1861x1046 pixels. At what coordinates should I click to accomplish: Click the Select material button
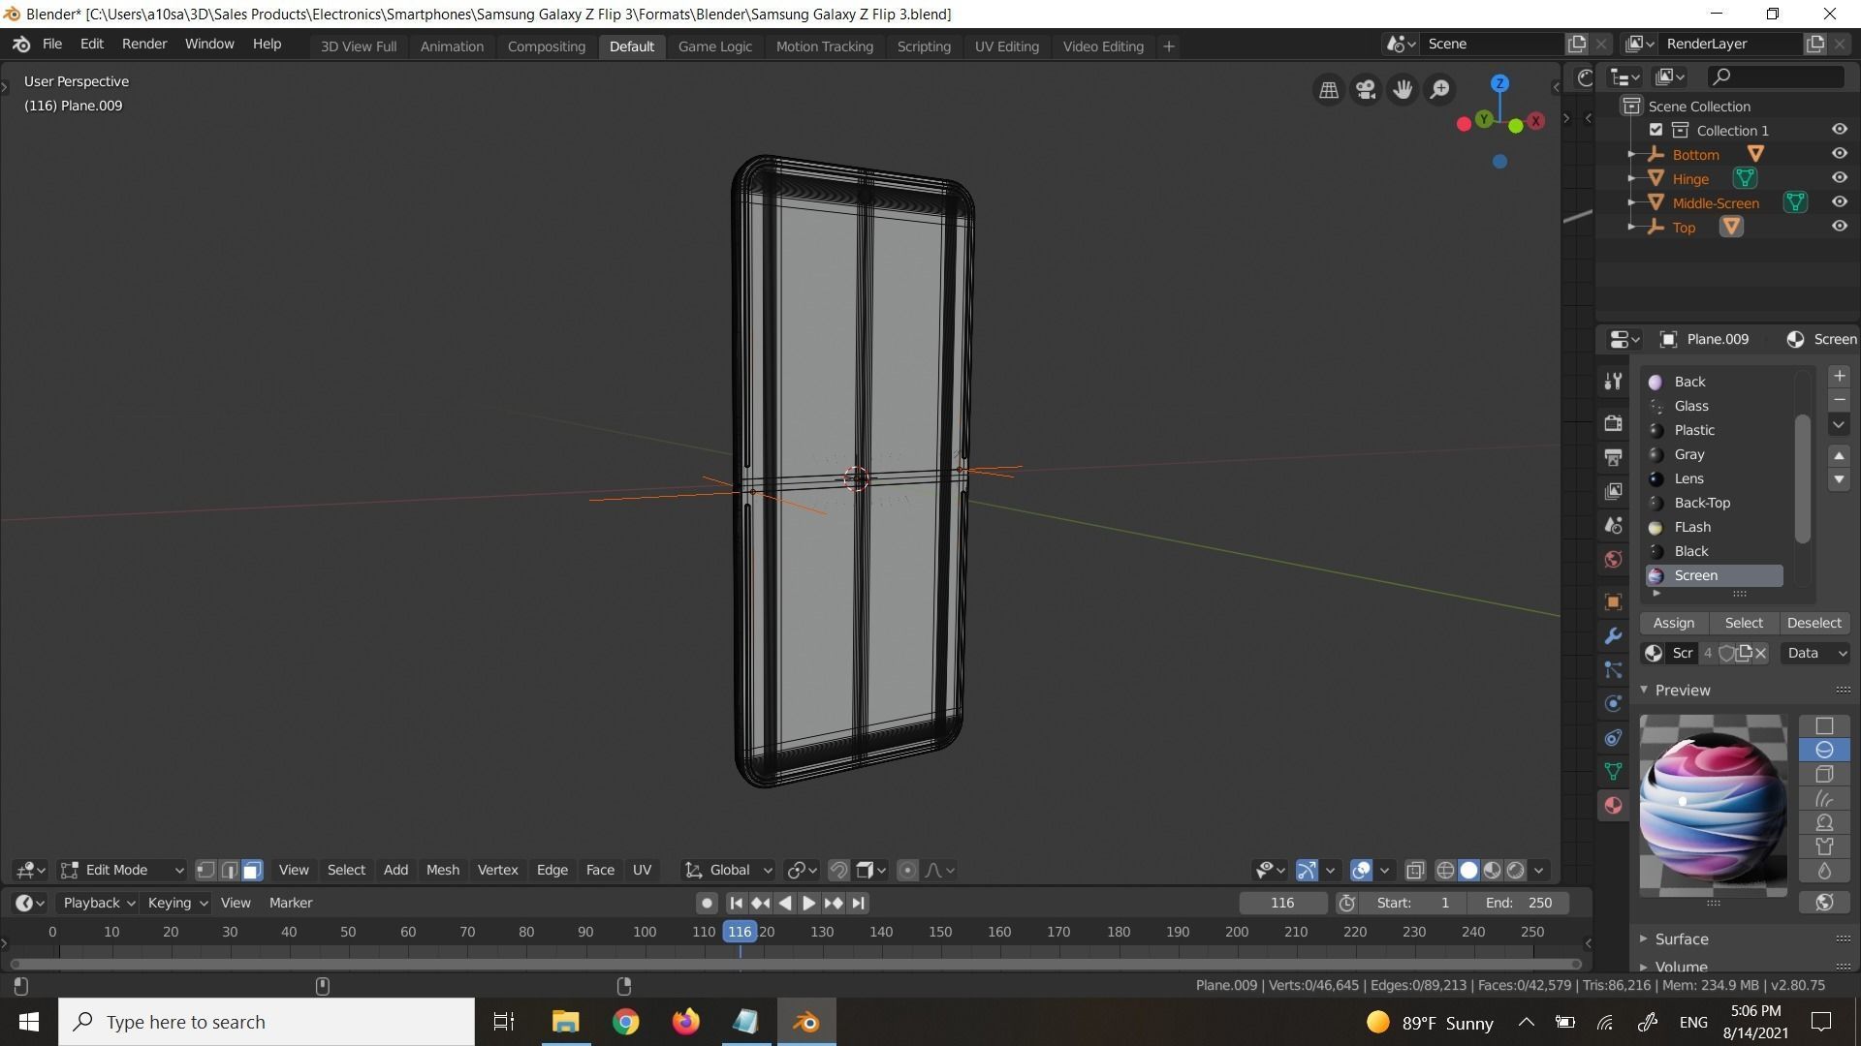[1744, 623]
